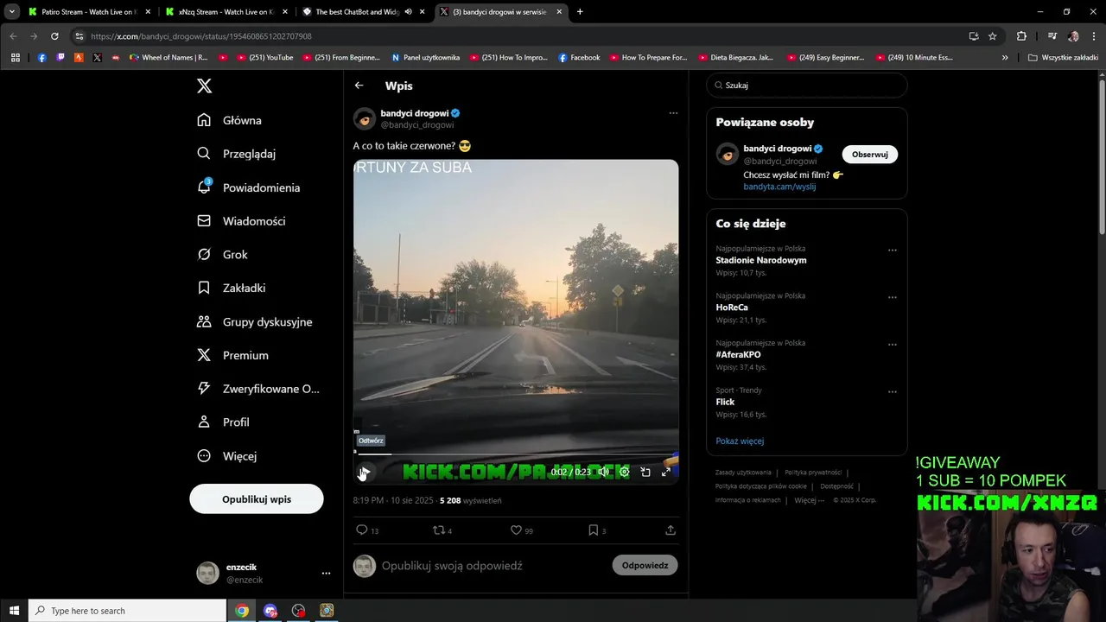Reply to post via comment icon

pos(362,530)
